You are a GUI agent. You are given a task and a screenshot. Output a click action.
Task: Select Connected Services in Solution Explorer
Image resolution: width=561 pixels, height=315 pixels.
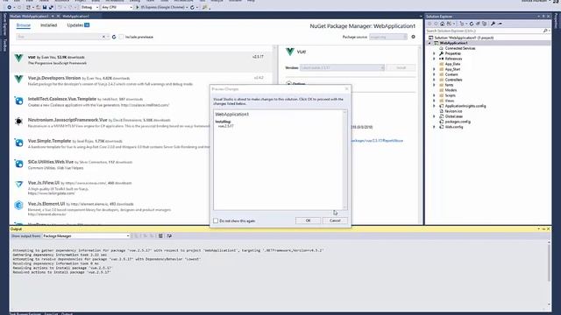click(x=459, y=48)
